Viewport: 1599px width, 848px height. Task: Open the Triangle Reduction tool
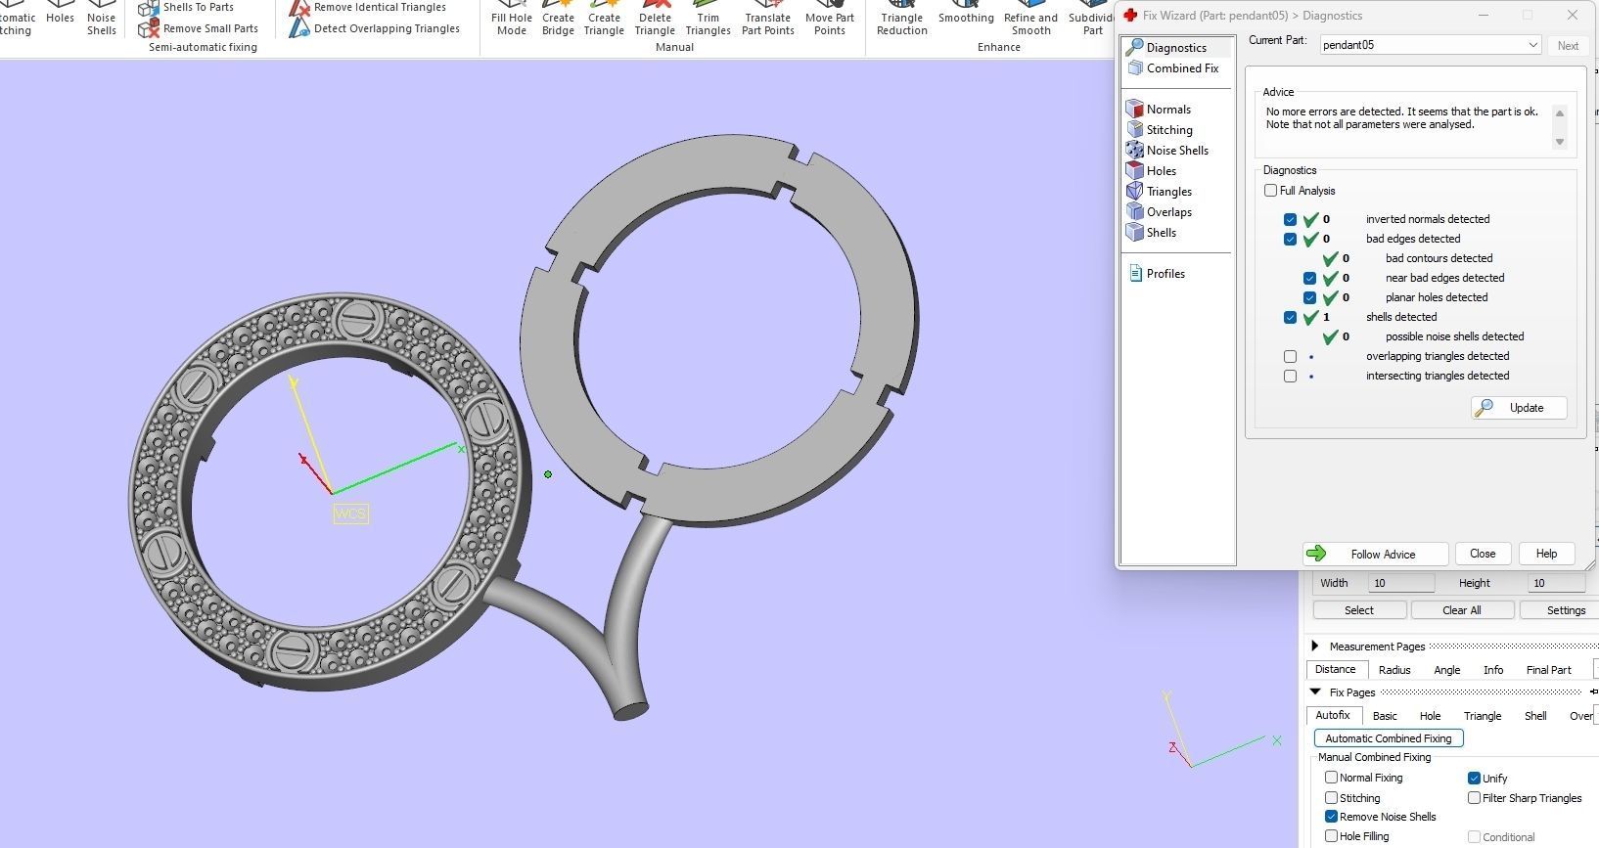tap(901, 19)
